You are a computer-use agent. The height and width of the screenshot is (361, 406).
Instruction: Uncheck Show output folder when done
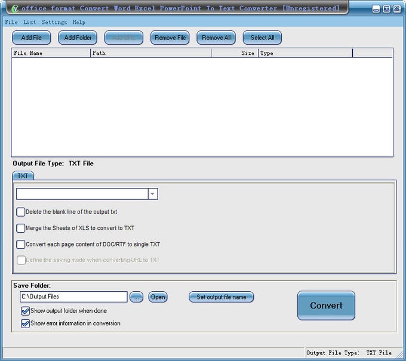click(x=25, y=311)
